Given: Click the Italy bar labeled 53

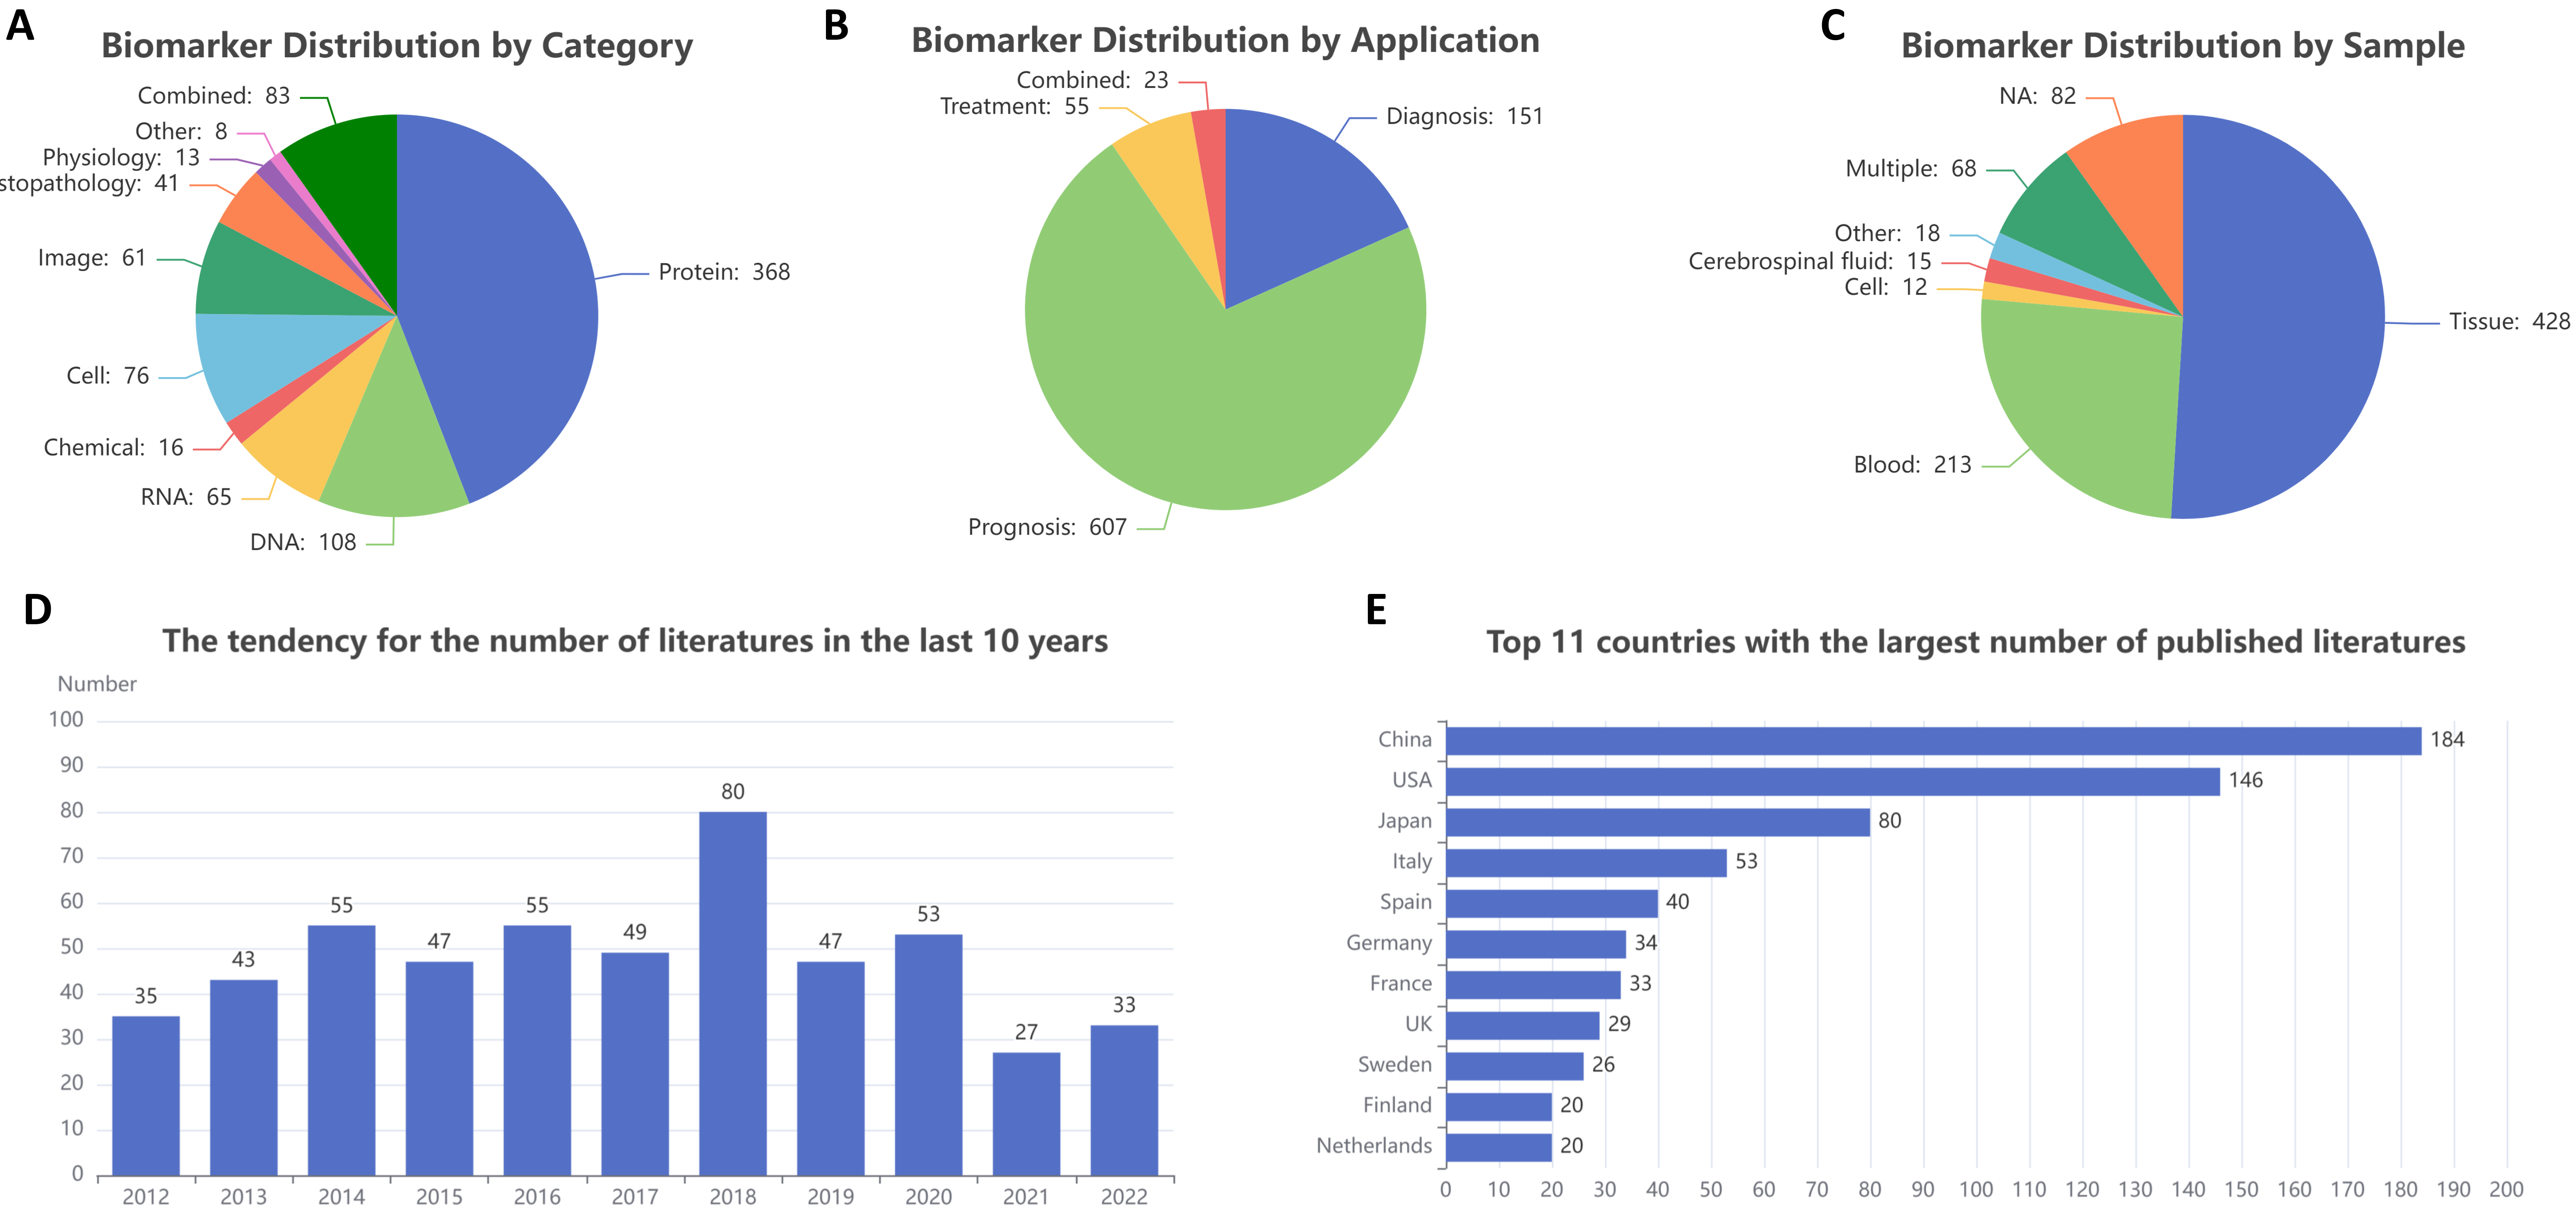Looking at the screenshot, I should tap(1585, 863).
